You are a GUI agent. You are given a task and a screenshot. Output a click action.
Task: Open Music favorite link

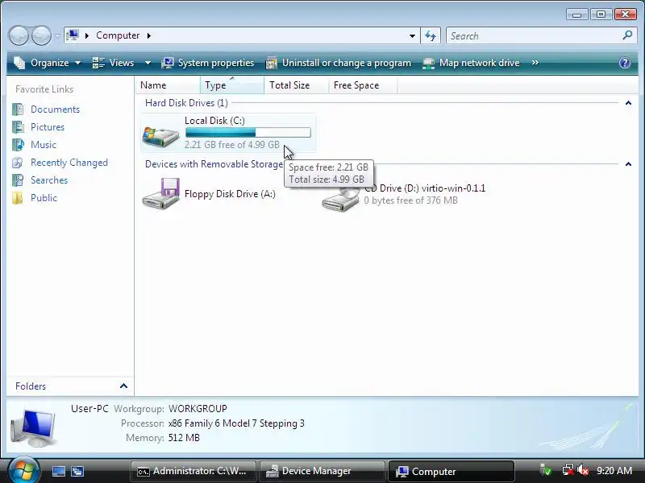click(x=44, y=145)
